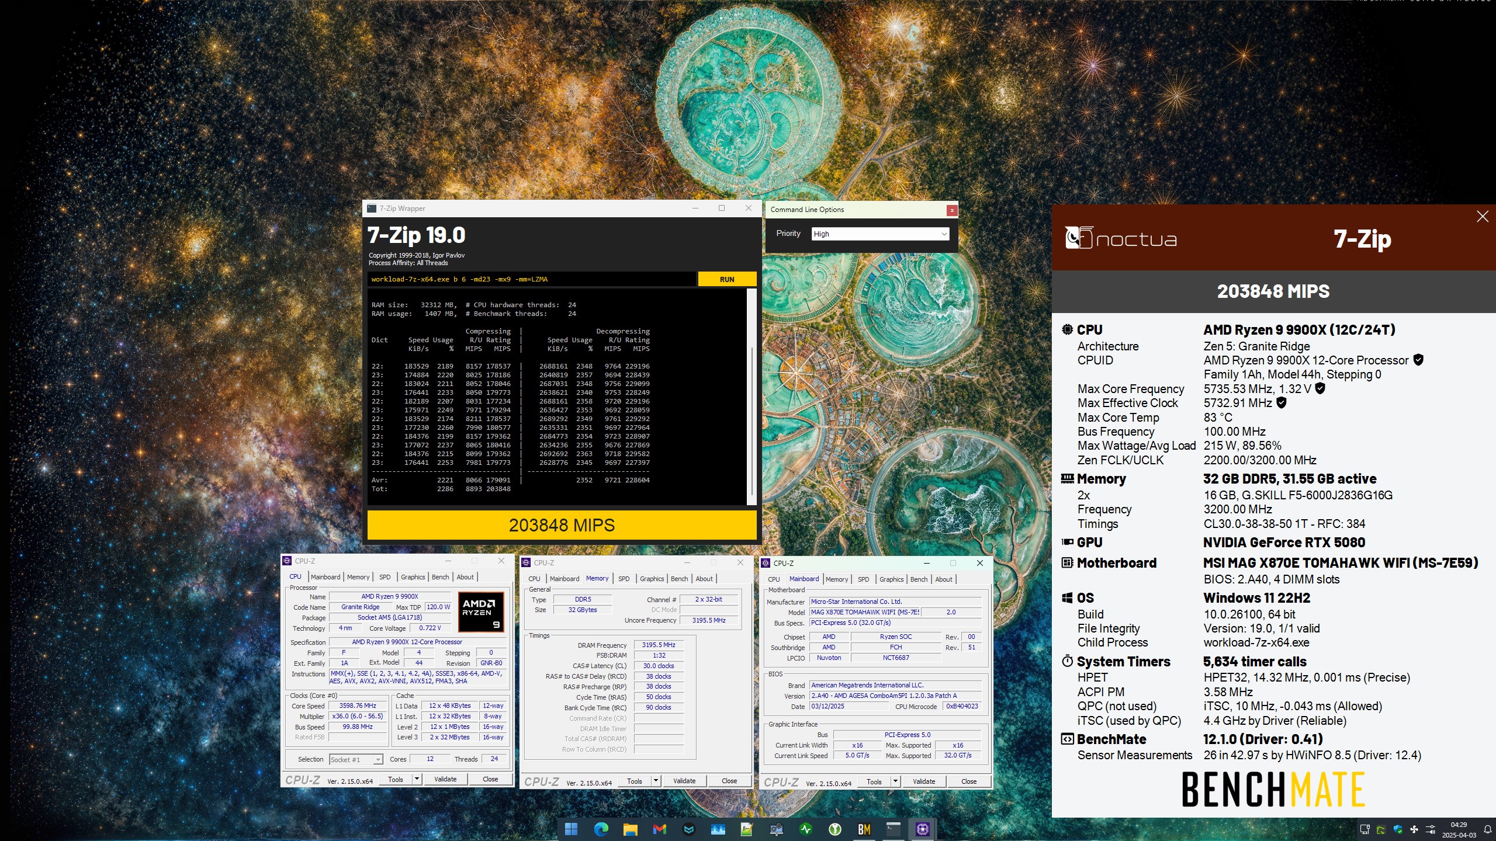1496x841 pixels.
Task: Click Close button in CPU-Z Memory window
Action: coord(729,781)
